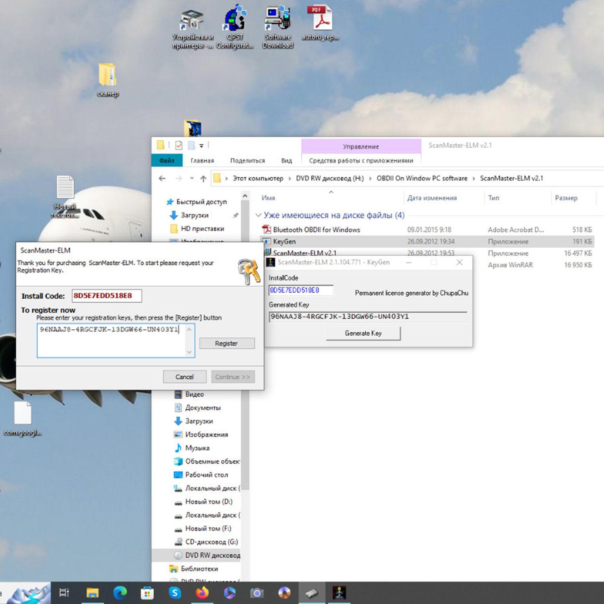
Task: Switch to ScanMaster chip icon on taskbar
Action: (x=312, y=593)
